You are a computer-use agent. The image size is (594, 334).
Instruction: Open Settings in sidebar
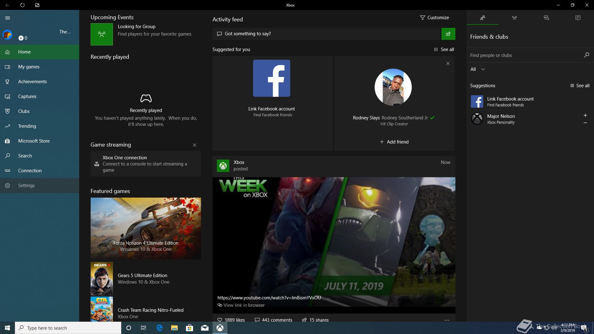(x=40, y=186)
